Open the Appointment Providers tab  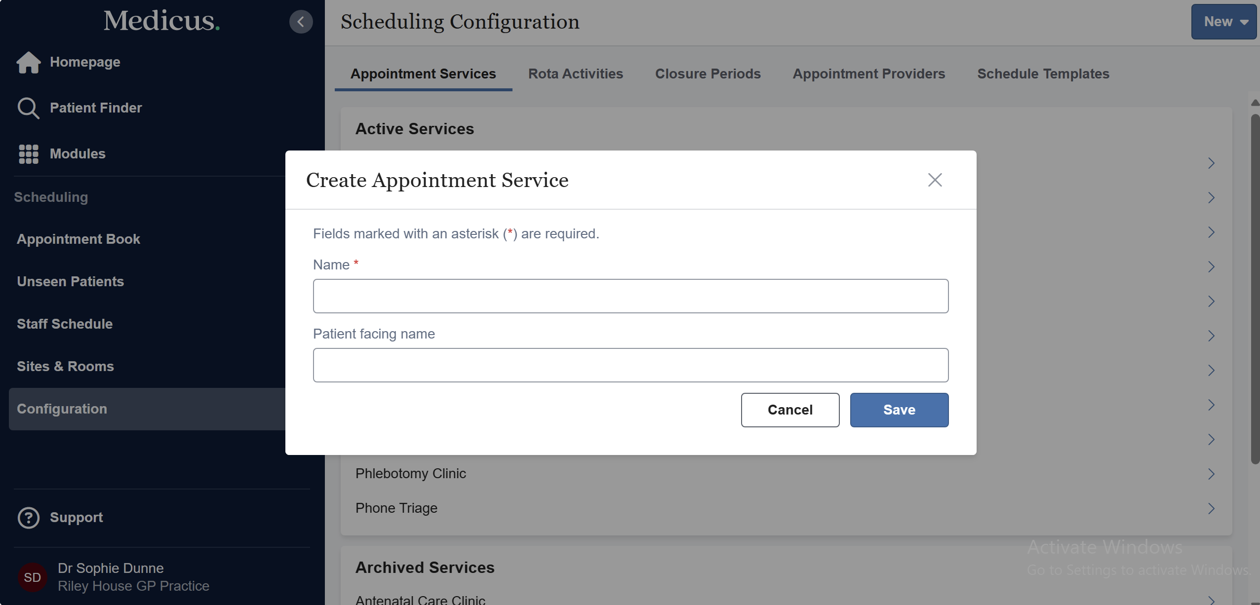pyautogui.click(x=868, y=74)
